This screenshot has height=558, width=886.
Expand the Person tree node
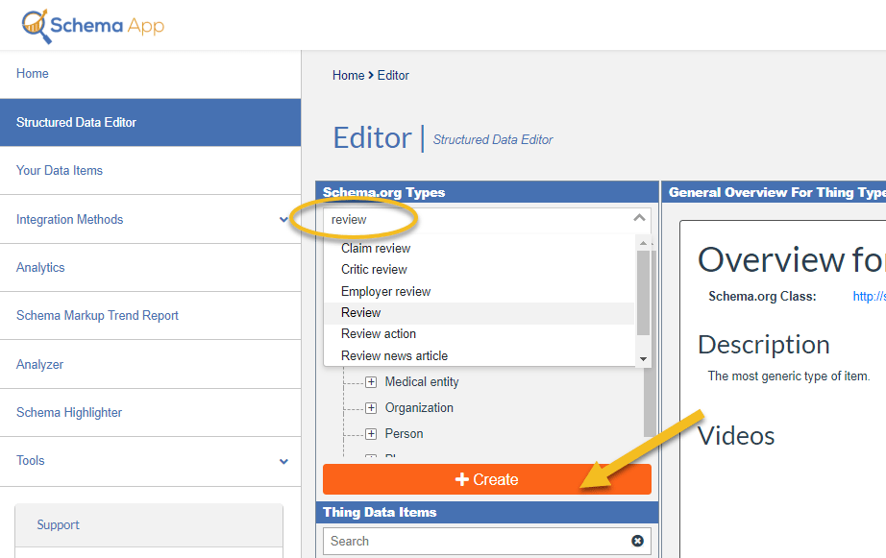[371, 434]
